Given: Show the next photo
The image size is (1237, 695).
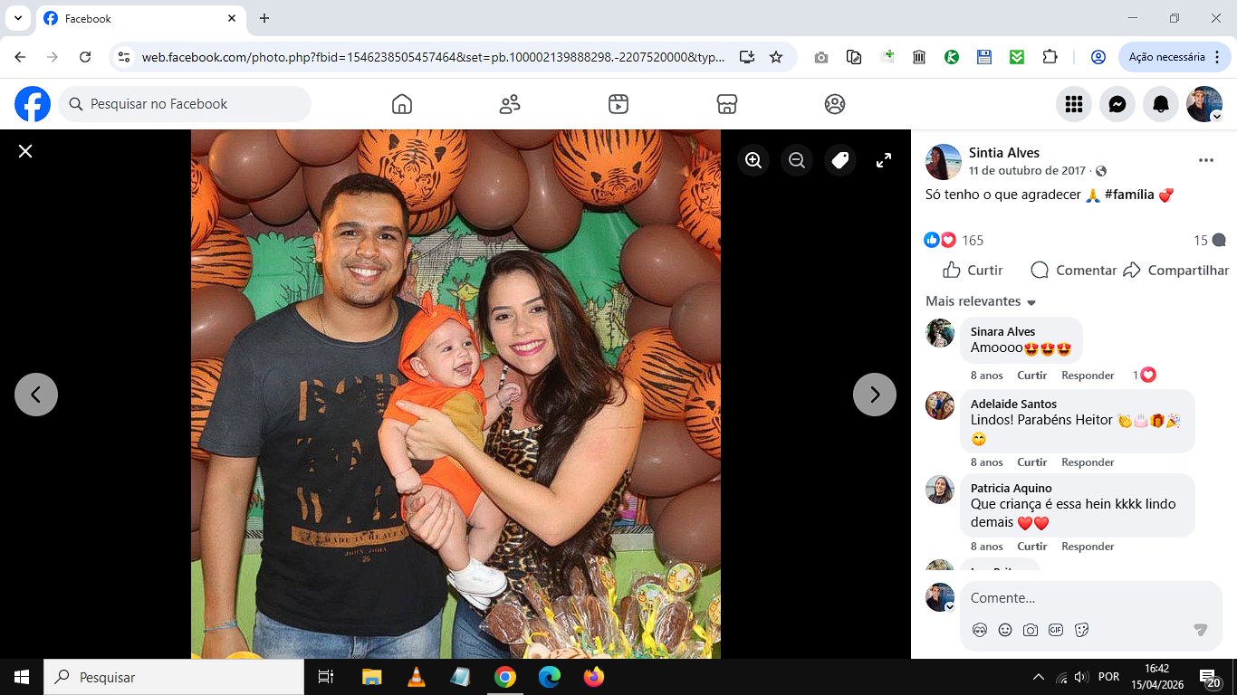Looking at the screenshot, I should point(875,395).
